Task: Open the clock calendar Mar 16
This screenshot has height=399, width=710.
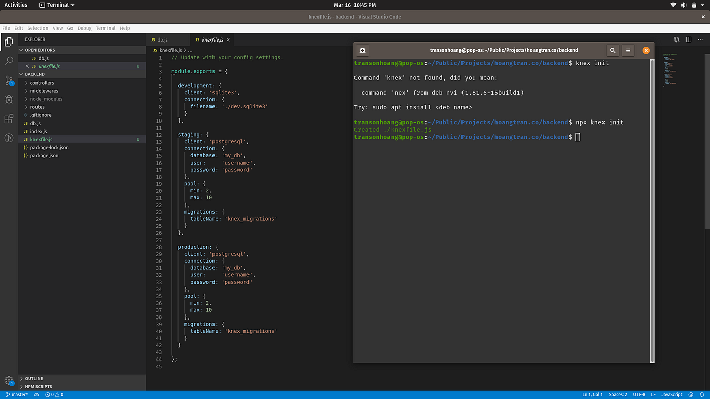Action: [354, 5]
